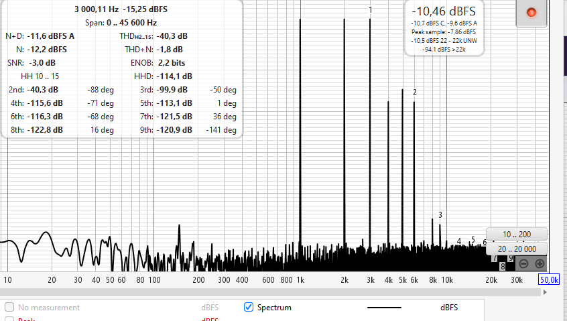Click the -94,1 dBFS >22k readout line

[x=444, y=49]
